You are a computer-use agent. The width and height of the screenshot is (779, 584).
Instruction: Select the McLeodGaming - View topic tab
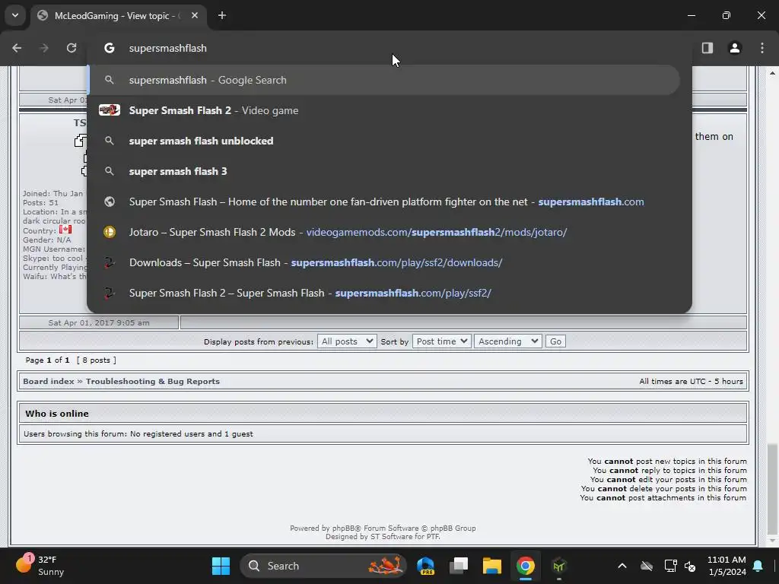[x=118, y=15]
